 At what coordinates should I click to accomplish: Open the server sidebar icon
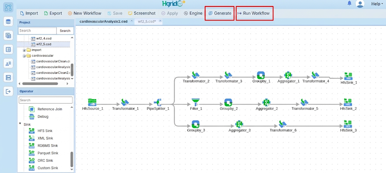coord(8,77)
